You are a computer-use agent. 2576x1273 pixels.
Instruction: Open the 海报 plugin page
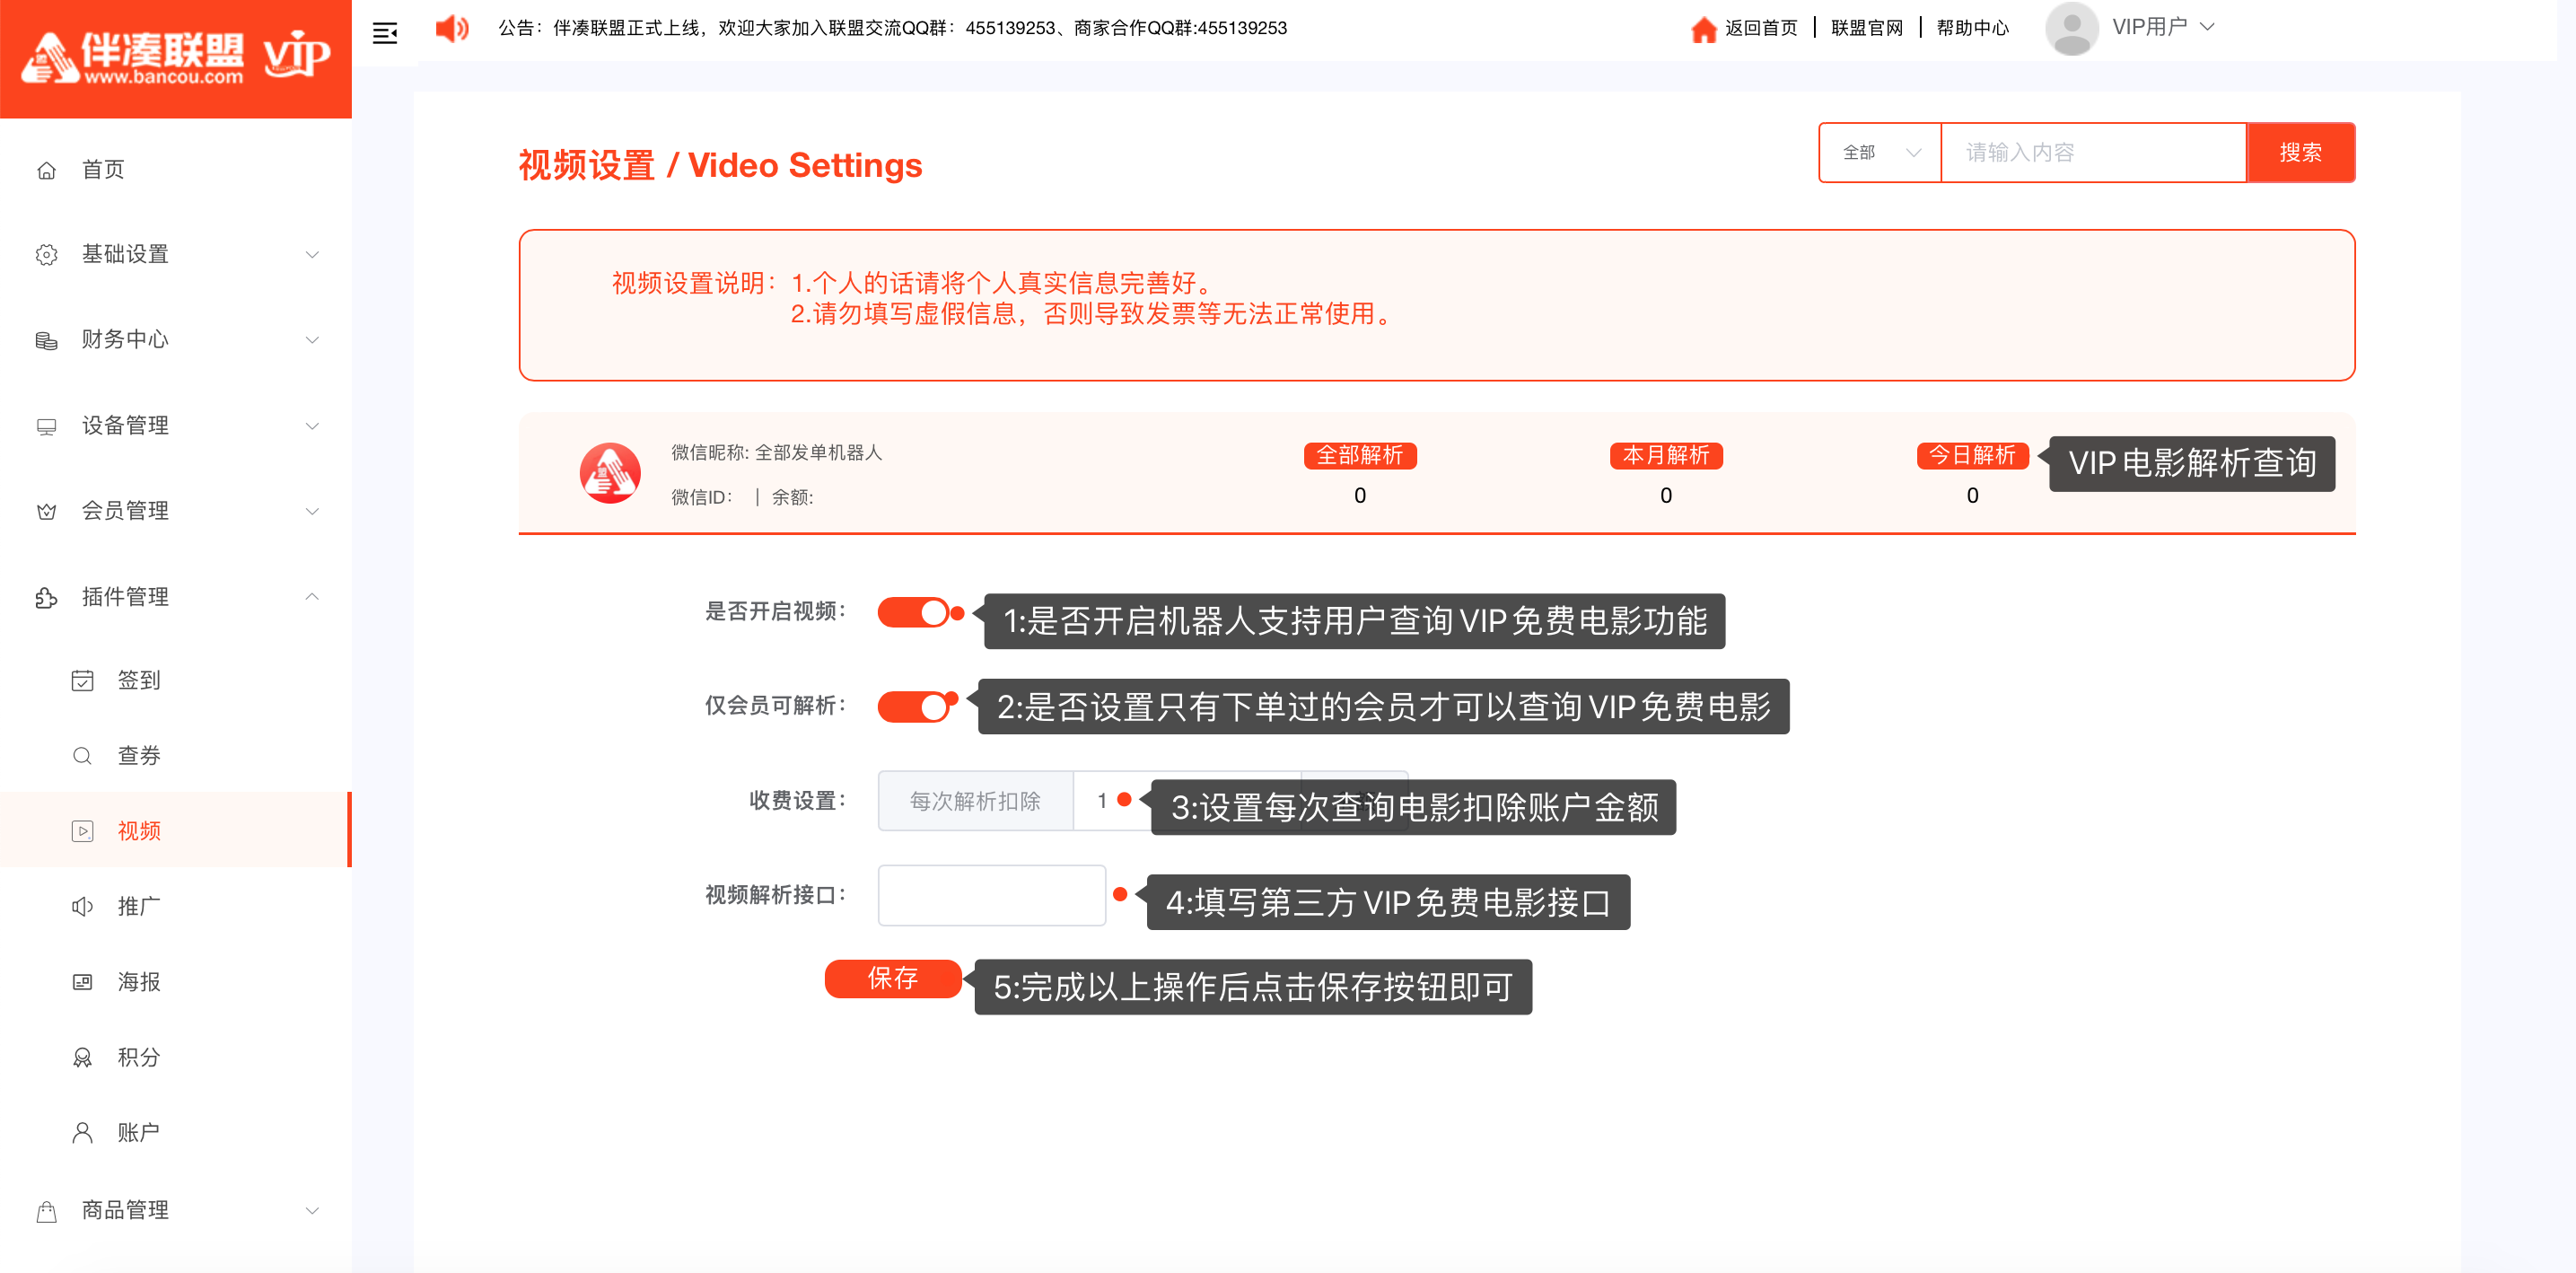pos(176,982)
